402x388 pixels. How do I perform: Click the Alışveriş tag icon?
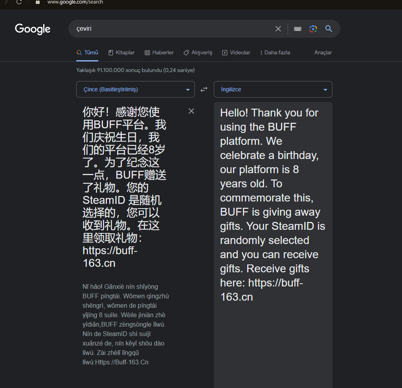click(186, 53)
